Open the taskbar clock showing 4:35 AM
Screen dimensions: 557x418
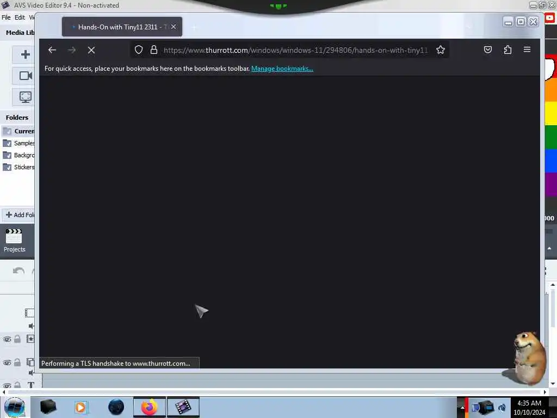tap(529, 408)
